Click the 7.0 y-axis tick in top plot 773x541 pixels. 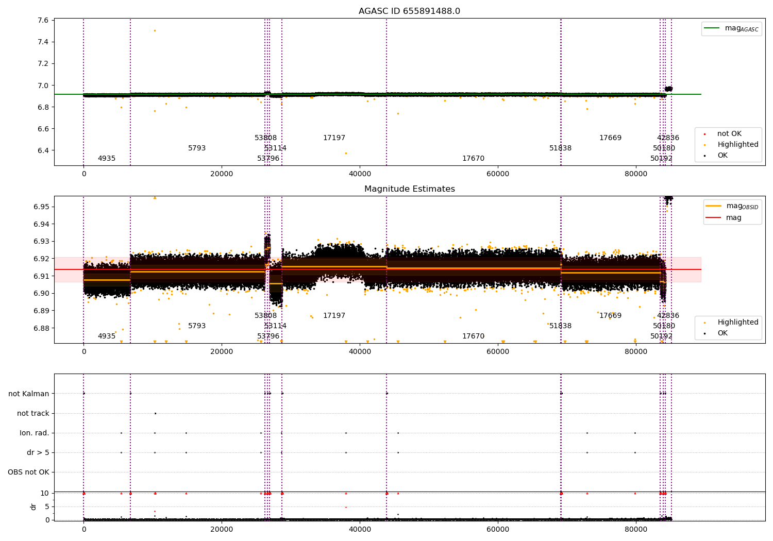point(43,86)
